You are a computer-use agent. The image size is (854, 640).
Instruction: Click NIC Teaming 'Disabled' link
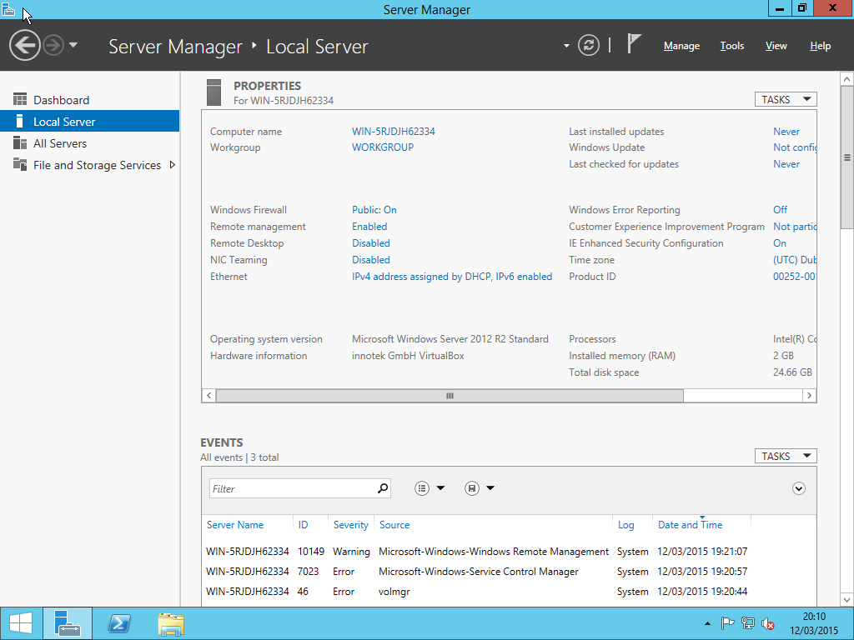tap(371, 260)
